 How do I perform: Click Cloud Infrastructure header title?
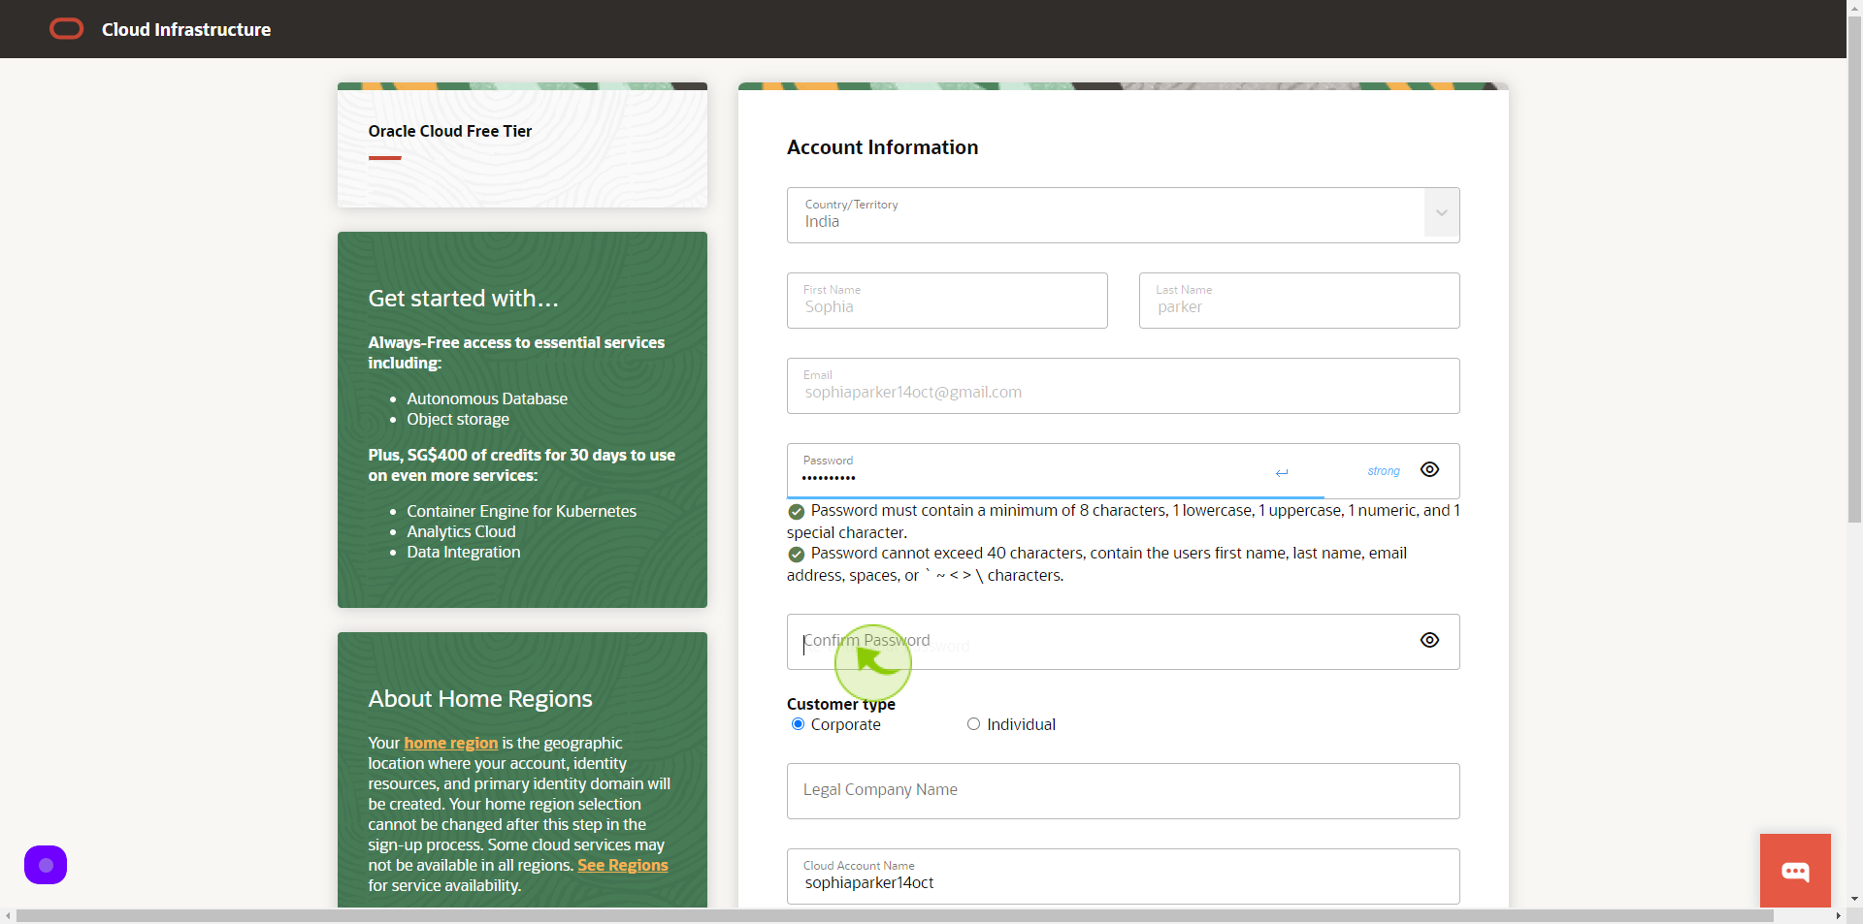[x=186, y=29]
